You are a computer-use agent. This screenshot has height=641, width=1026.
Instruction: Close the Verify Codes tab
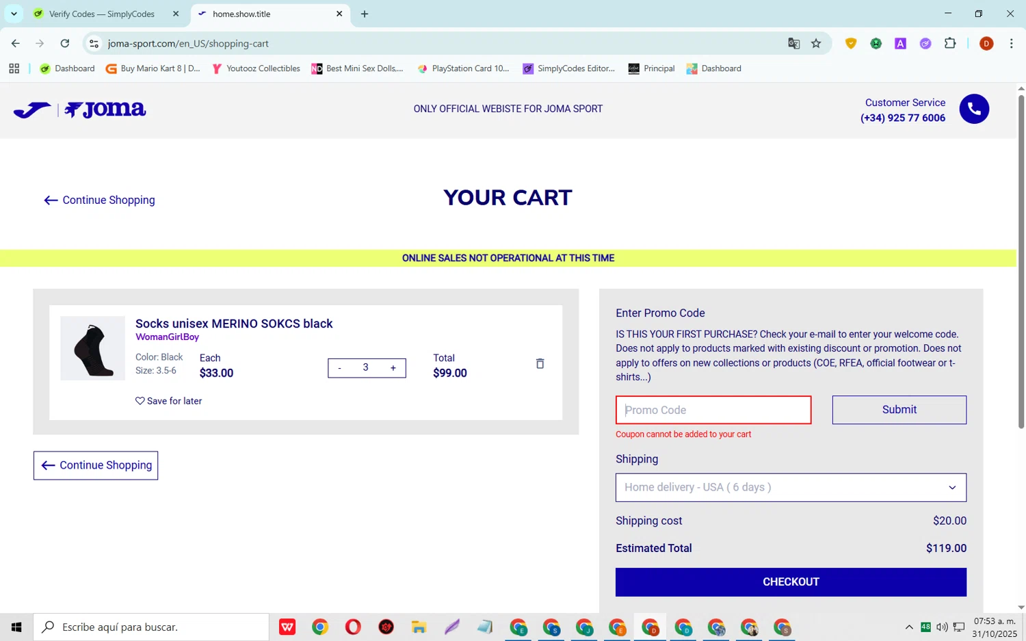(x=176, y=14)
